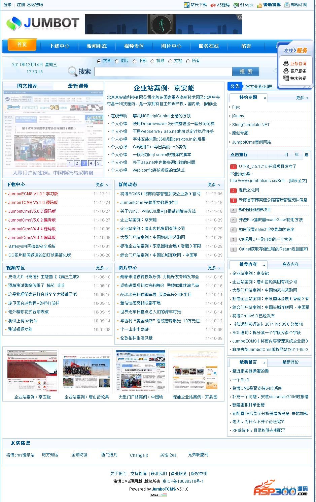Switch to the 图文推荐 tab
This screenshot has height=502, width=316.
click(x=28, y=86)
